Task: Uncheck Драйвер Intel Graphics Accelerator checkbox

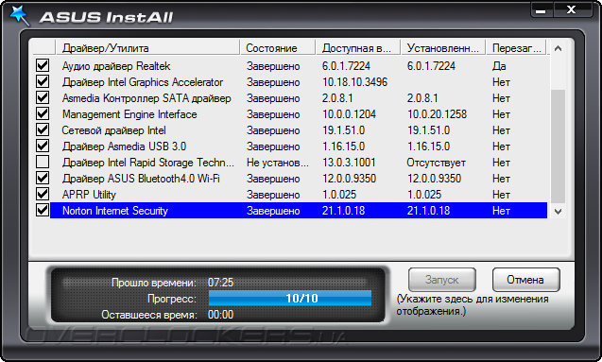Action: (x=43, y=81)
